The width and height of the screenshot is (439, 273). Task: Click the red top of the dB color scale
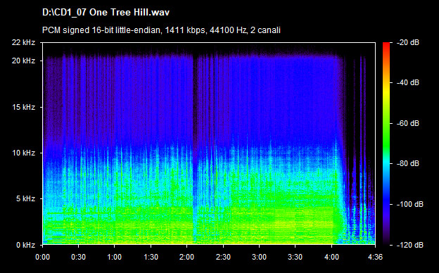[x=386, y=45]
